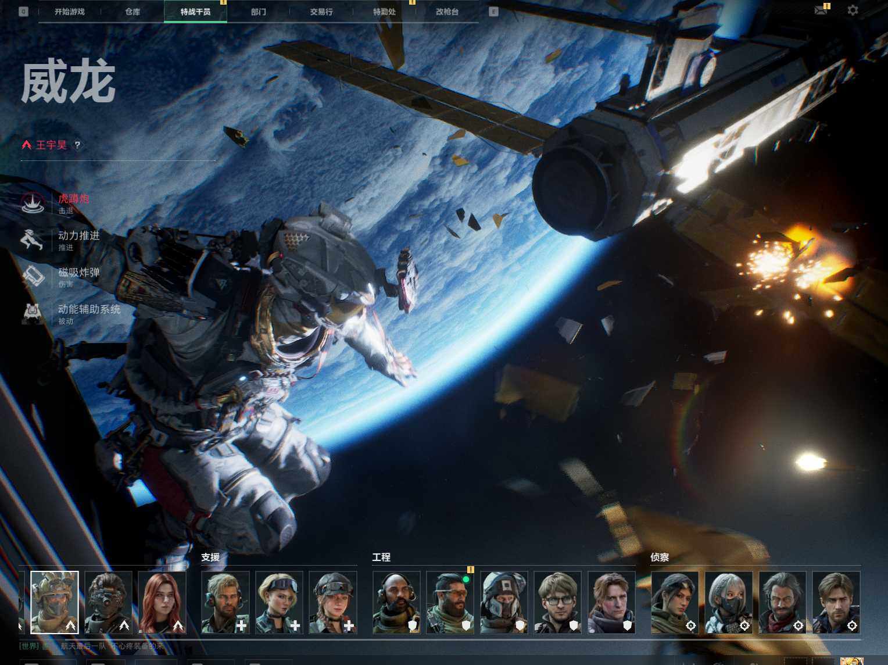The height and width of the screenshot is (665, 888).
Task: Open the mail envelope icon
Action: [821, 10]
